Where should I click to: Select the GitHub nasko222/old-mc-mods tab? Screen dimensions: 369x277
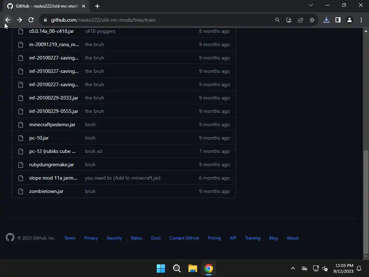[x=46, y=6]
